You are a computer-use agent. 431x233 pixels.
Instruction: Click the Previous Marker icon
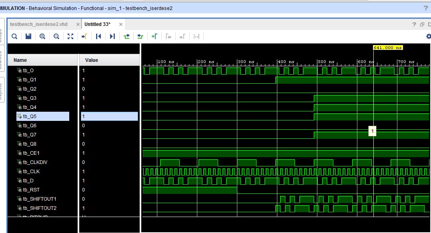[x=168, y=36]
